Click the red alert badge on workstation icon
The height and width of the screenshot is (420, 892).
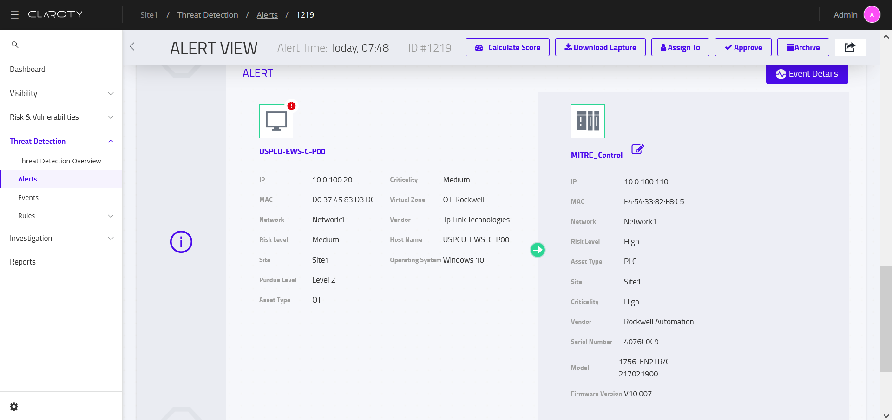(x=291, y=106)
